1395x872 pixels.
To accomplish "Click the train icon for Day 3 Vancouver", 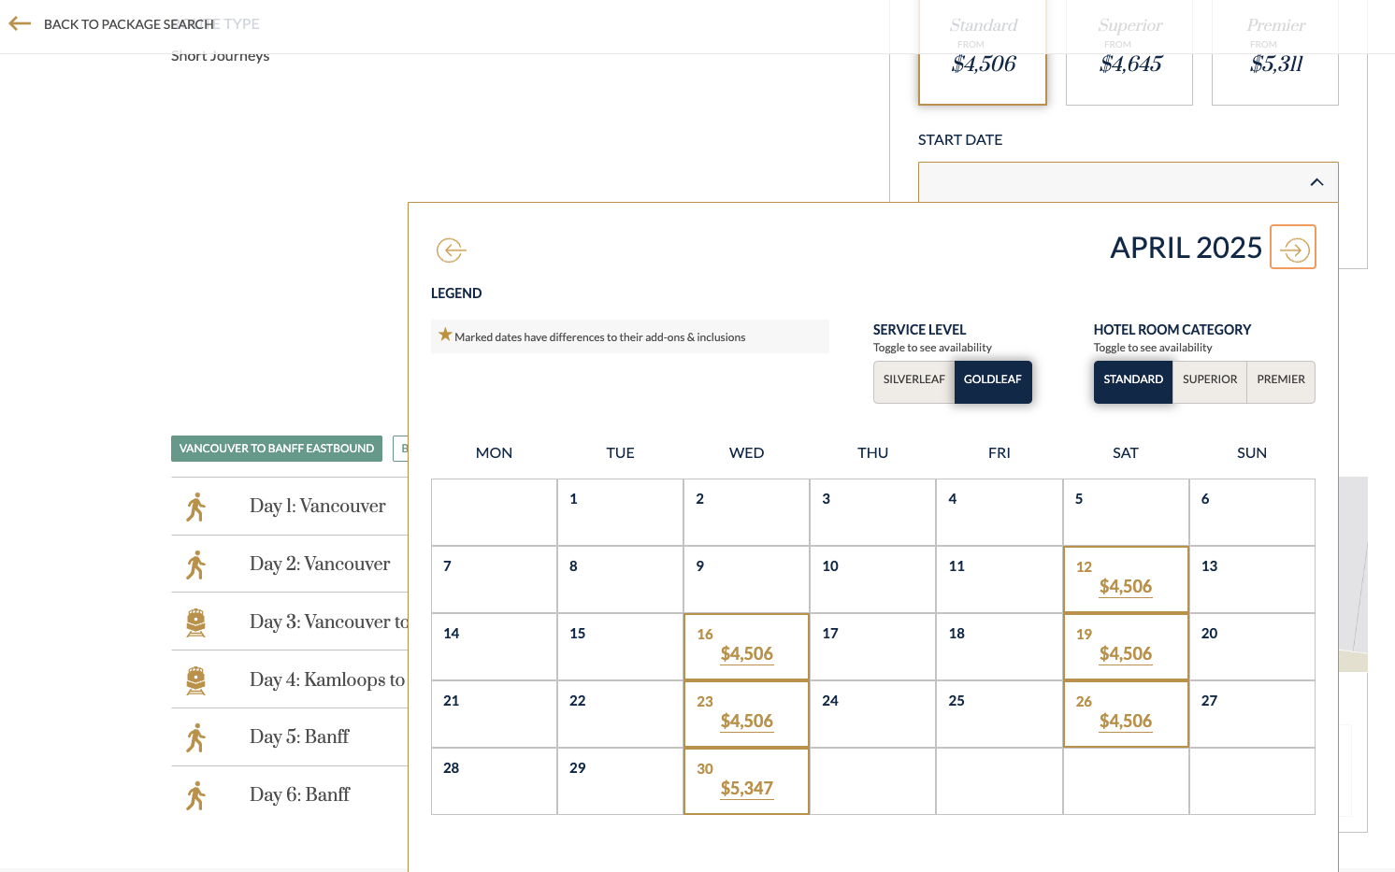I will click(195, 622).
